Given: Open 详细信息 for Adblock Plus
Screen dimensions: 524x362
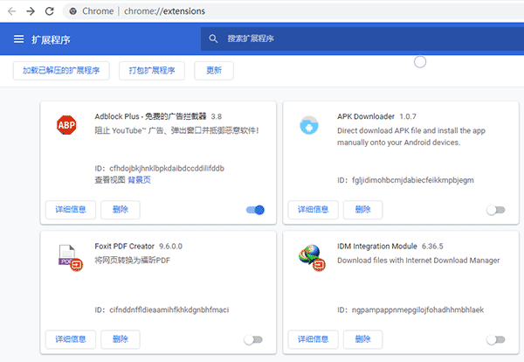Looking at the screenshot, I should click(71, 210).
